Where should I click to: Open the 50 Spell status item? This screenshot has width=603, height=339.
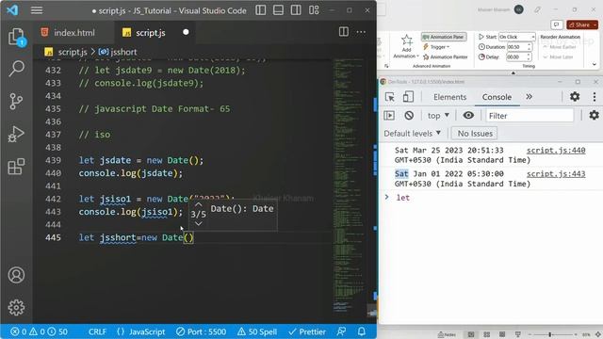(257, 331)
